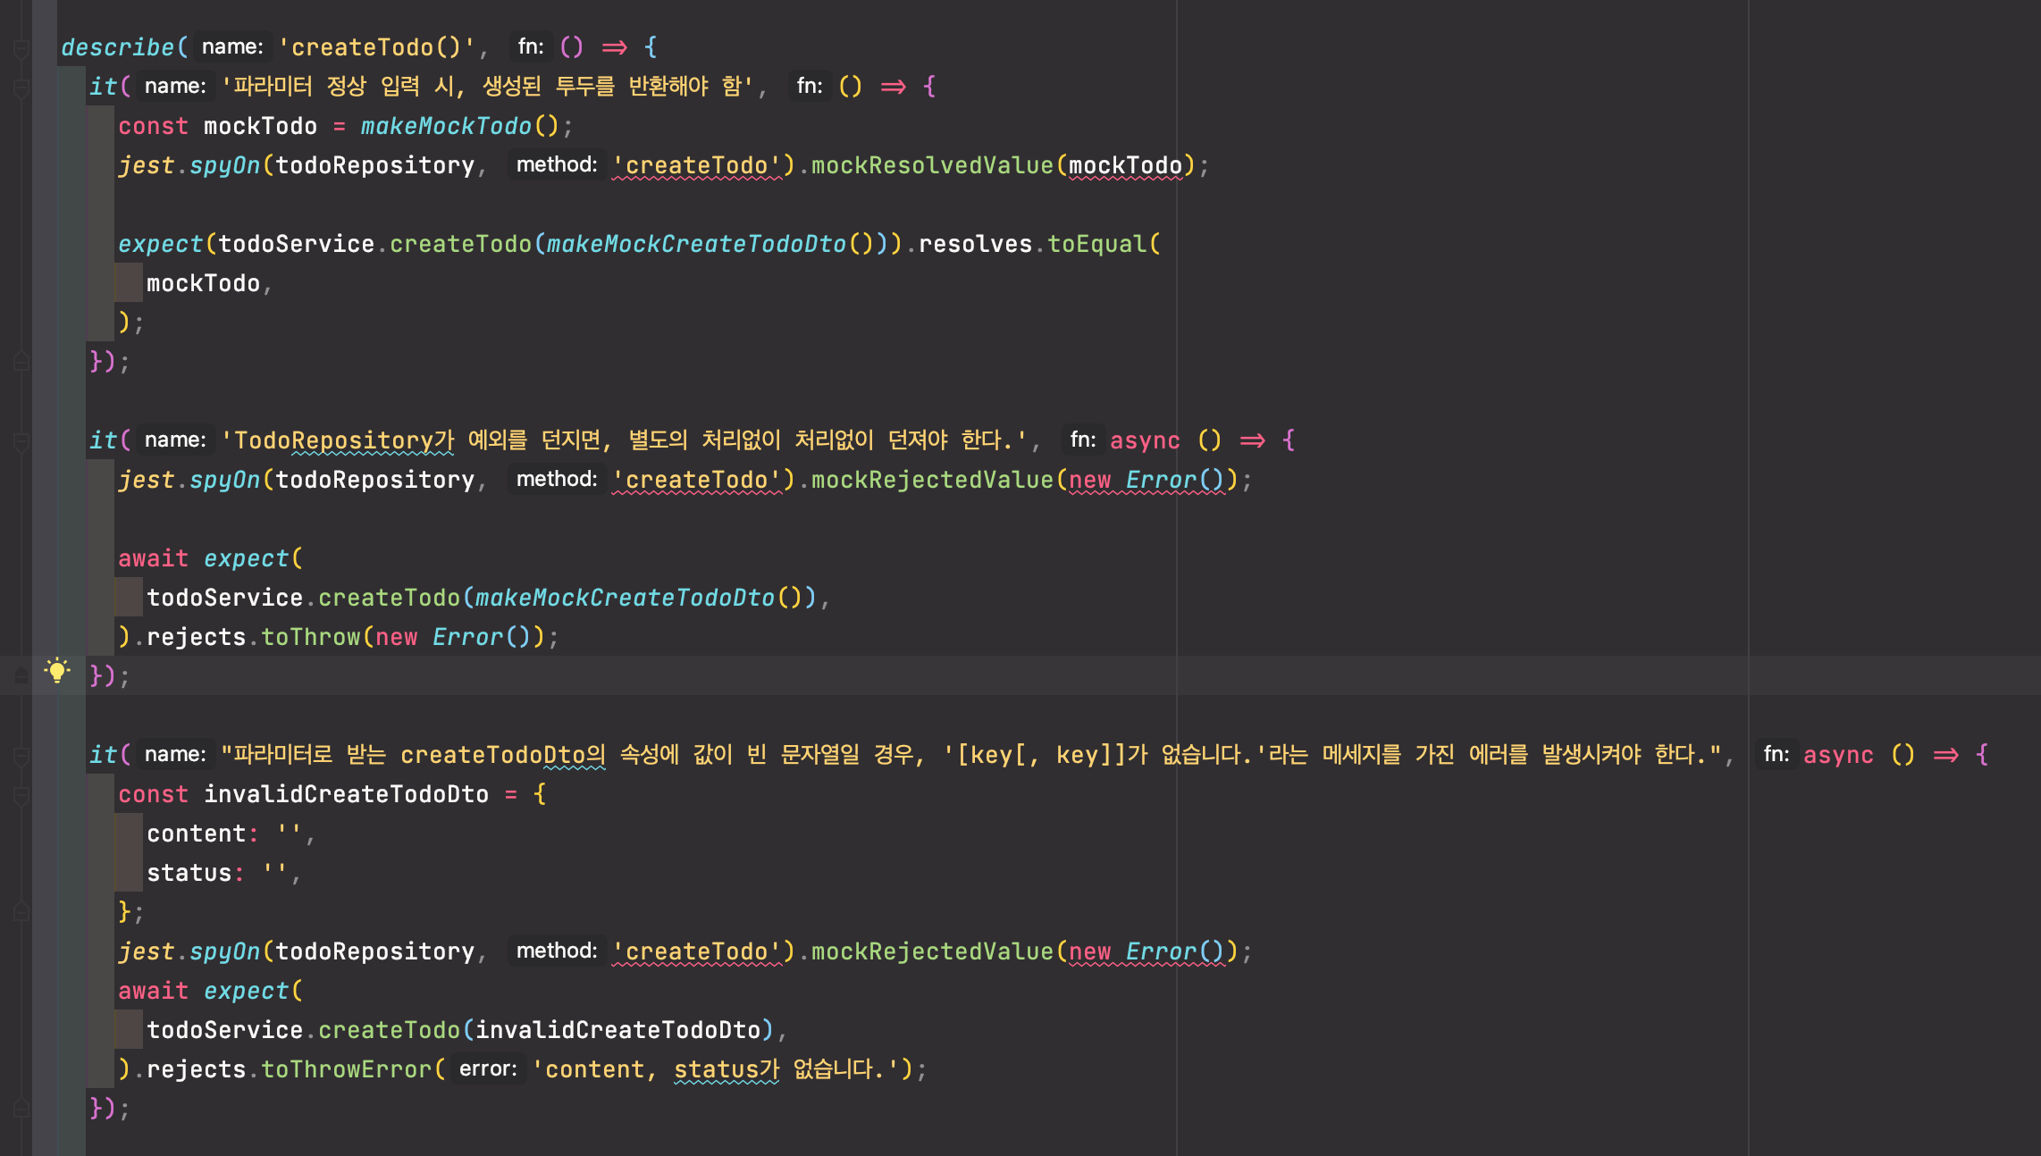Click mockTodo on its own indented line
Image resolution: width=2041 pixels, height=1156 pixels.
(x=203, y=283)
